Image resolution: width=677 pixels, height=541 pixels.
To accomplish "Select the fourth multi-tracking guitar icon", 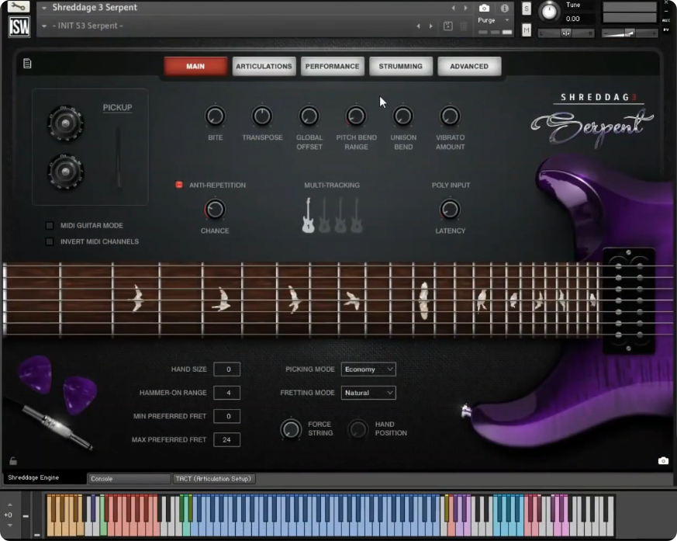I will click(x=356, y=215).
